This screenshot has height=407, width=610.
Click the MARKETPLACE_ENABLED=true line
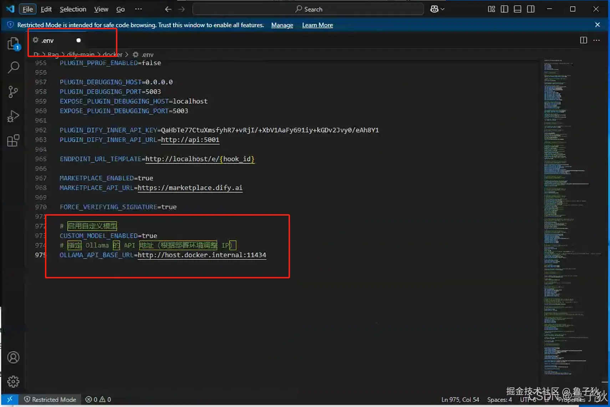pos(106,178)
